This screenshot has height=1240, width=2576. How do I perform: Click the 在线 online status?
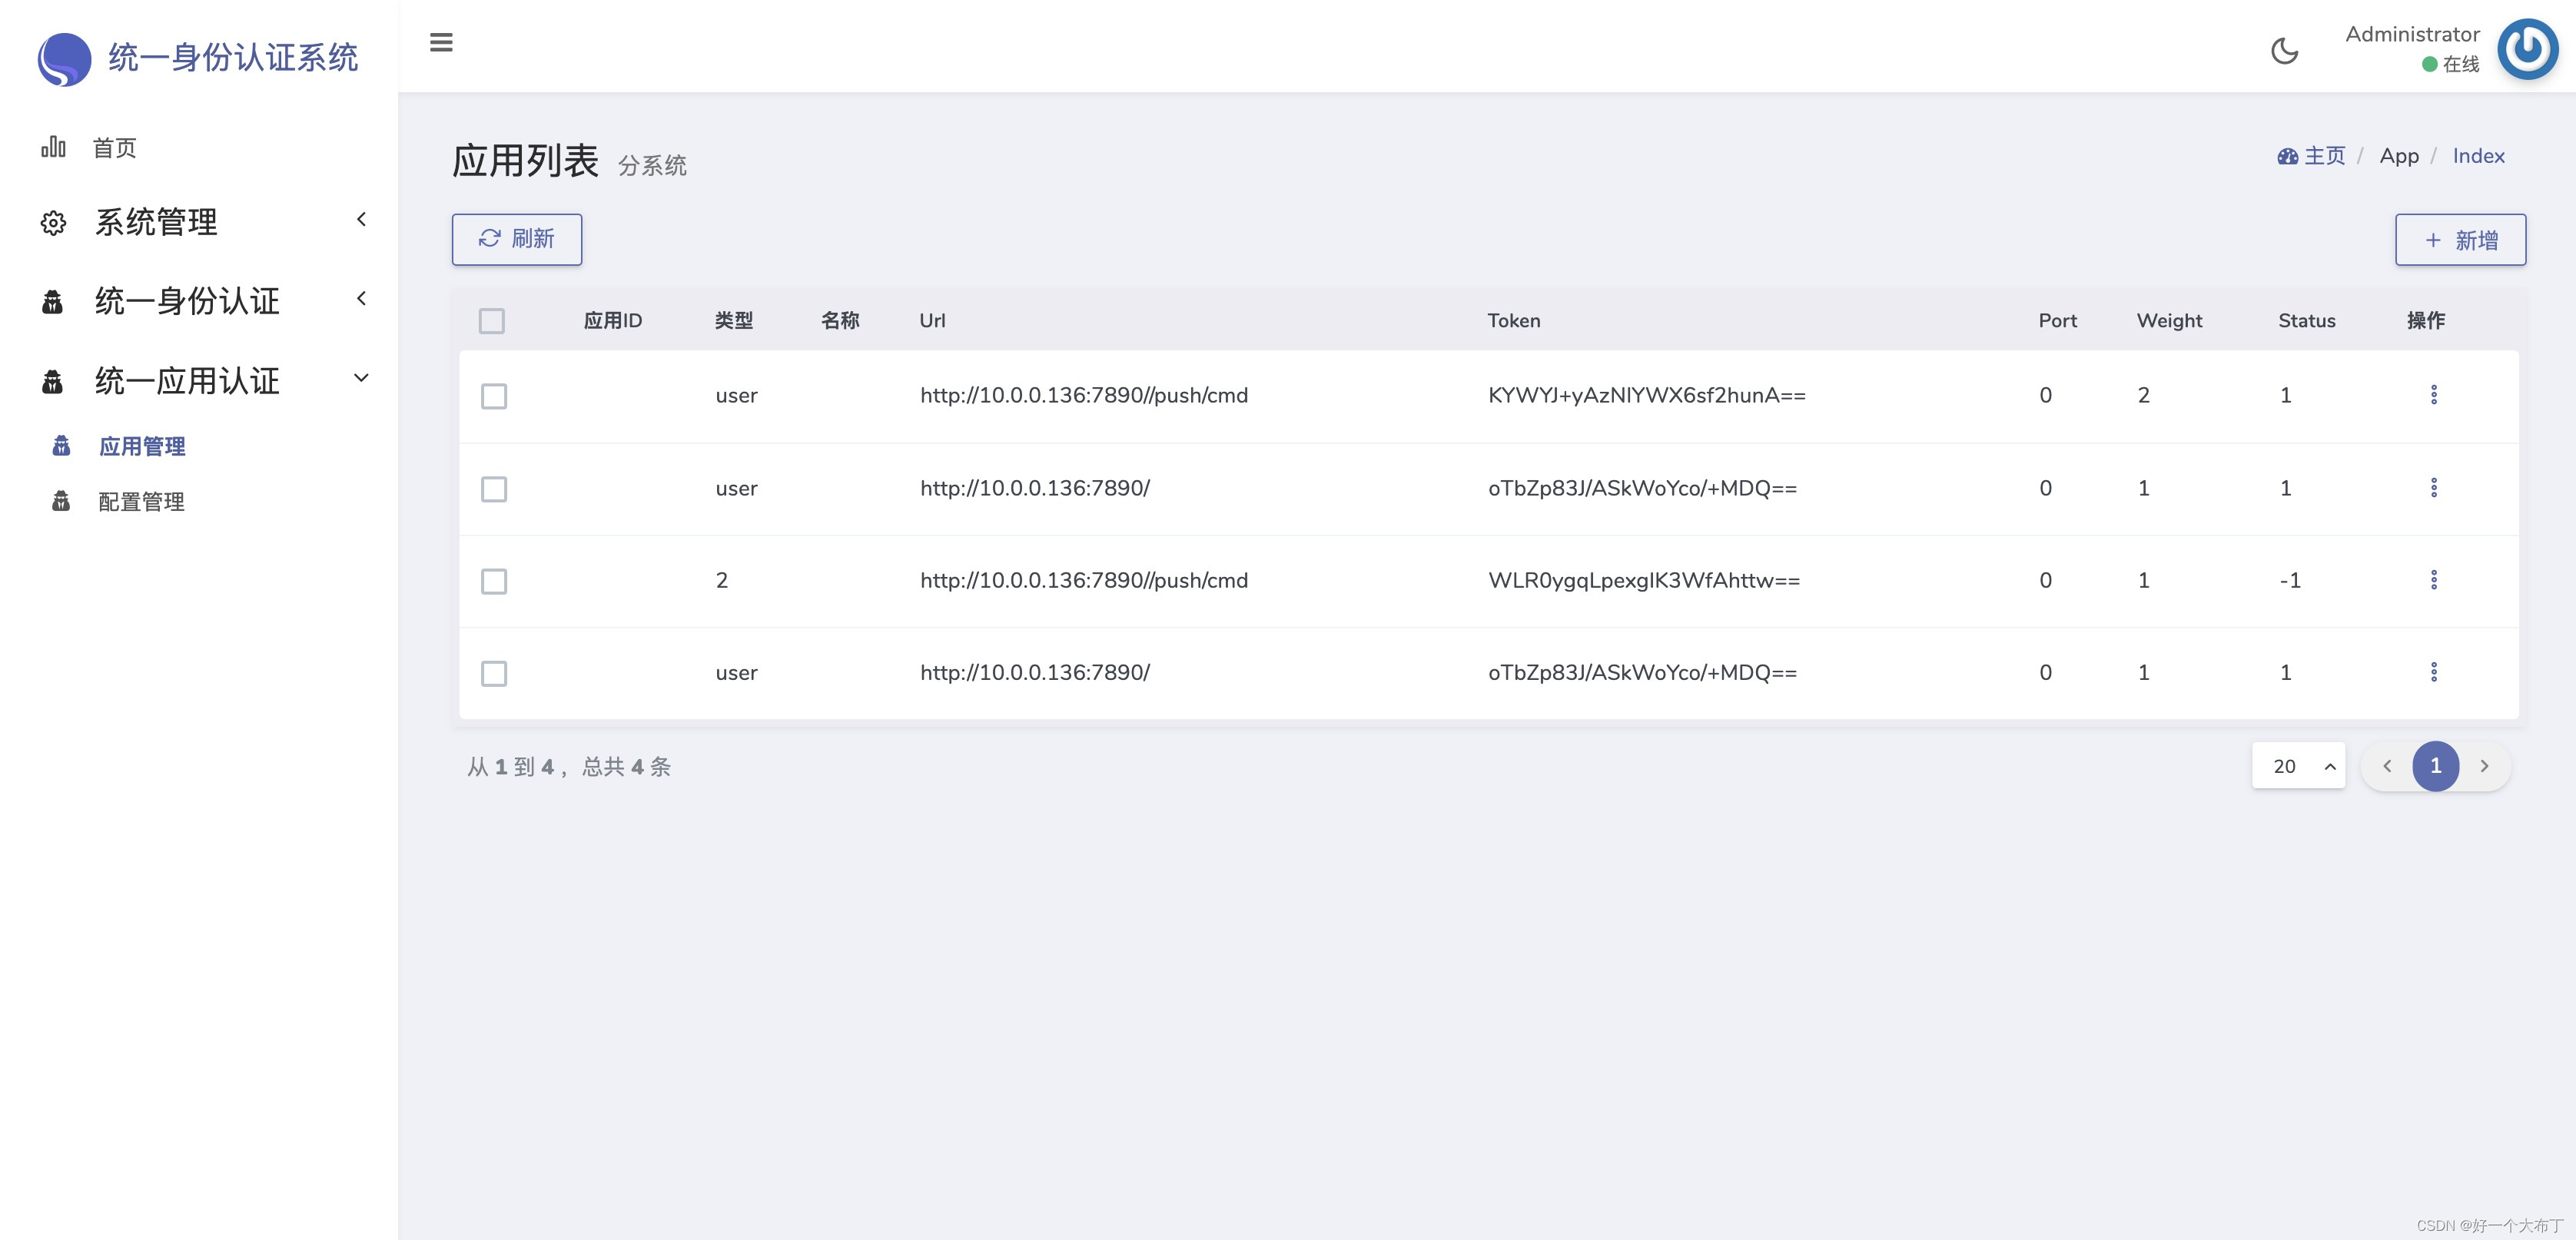tap(2450, 64)
